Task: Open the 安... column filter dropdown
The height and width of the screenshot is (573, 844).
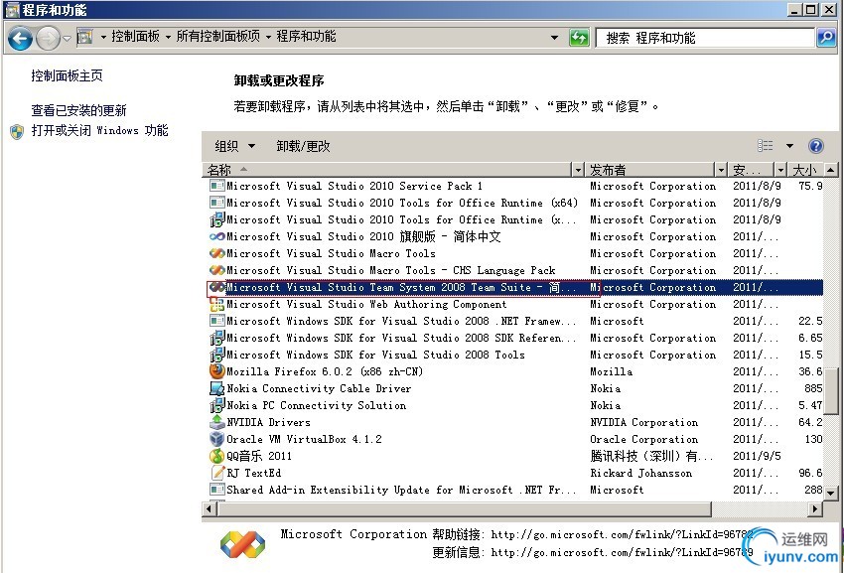Action: (780, 170)
